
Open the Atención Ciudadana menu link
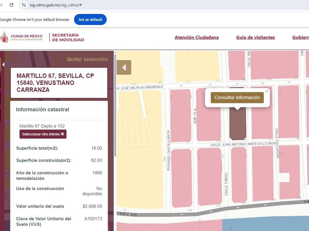[196, 37]
